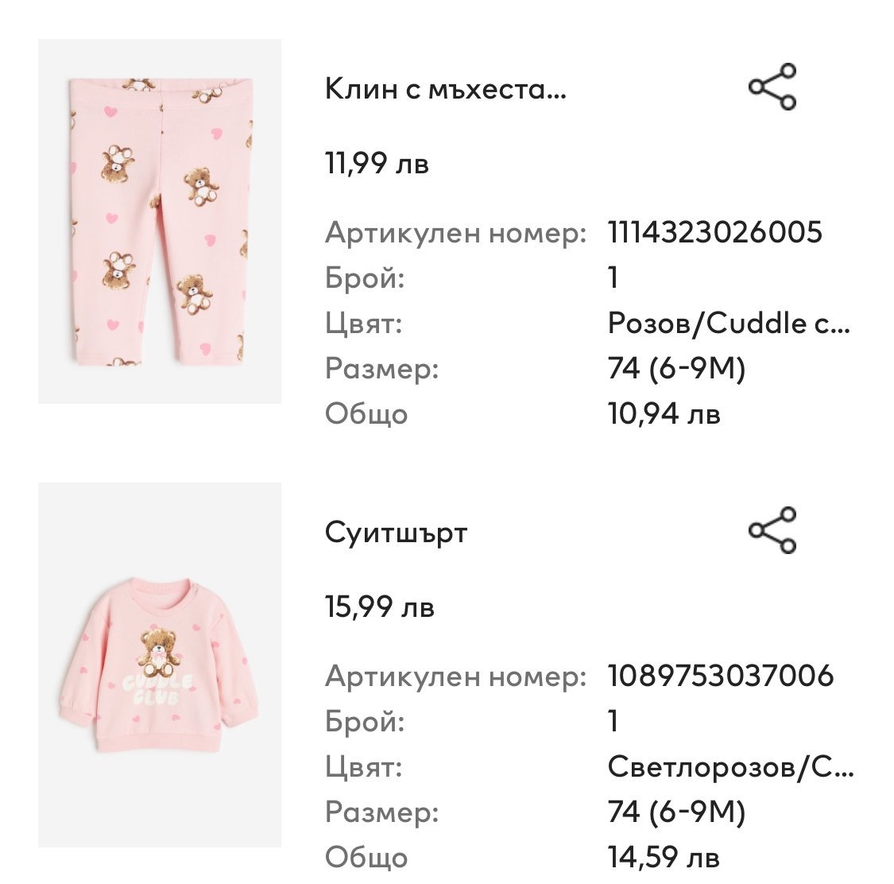This screenshot has width=894, height=884.
Task: Click the sweatshirt size 74 (6-9M)
Action: 676,812
